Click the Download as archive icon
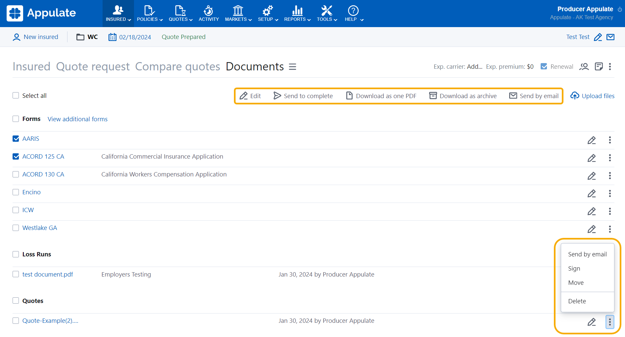Screen dimensions: 625x337 (433, 95)
